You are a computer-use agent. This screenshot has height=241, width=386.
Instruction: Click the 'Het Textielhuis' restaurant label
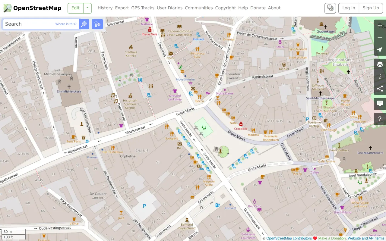point(113,152)
